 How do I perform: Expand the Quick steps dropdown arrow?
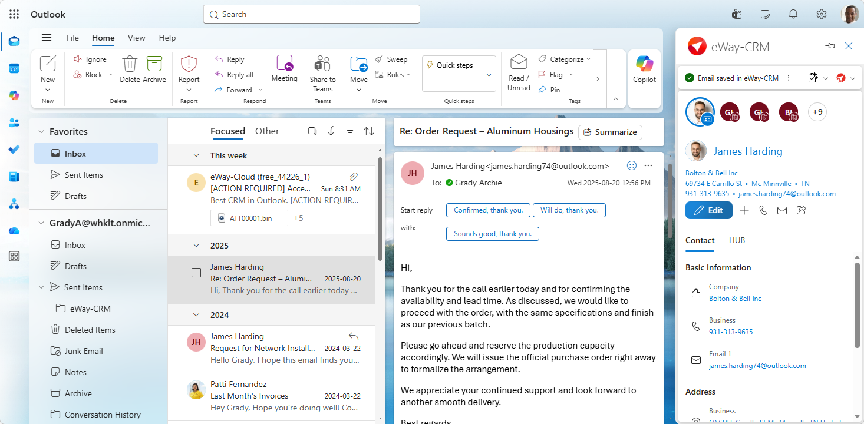489,74
